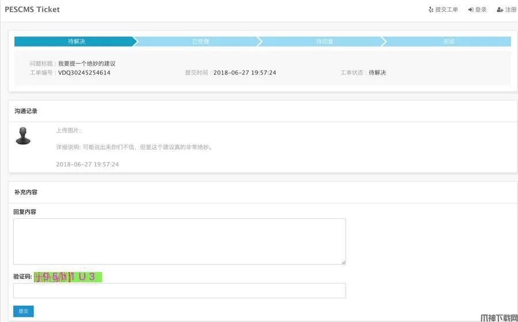Select the 完成 progress step
Viewport: 518px width, 322px height.
click(448, 41)
